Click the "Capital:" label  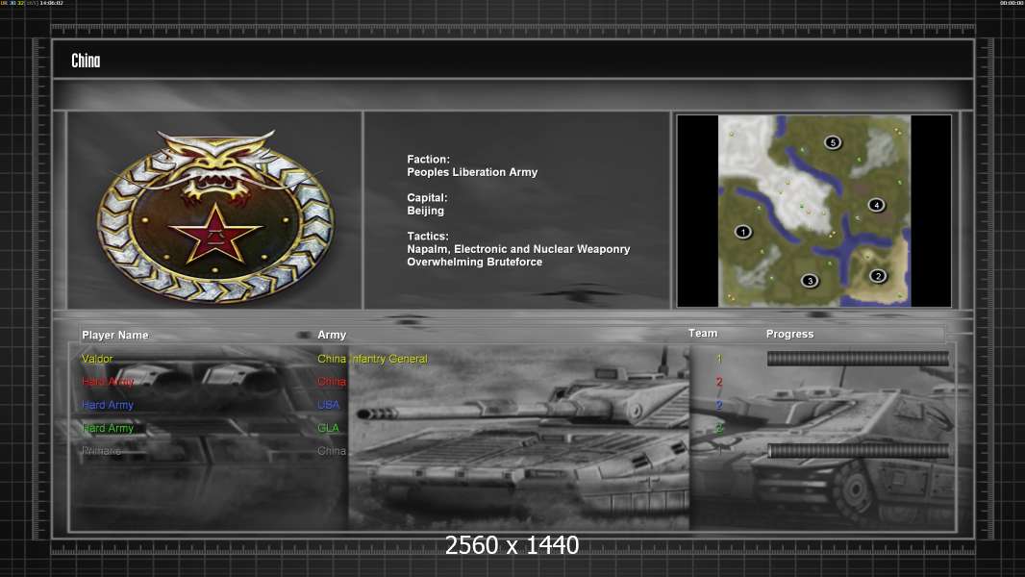click(x=427, y=198)
